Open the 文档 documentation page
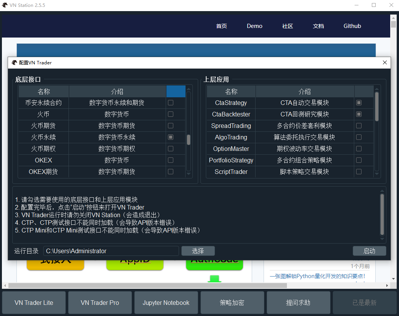This screenshot has width=399, height=316. (x=318, y=26)
